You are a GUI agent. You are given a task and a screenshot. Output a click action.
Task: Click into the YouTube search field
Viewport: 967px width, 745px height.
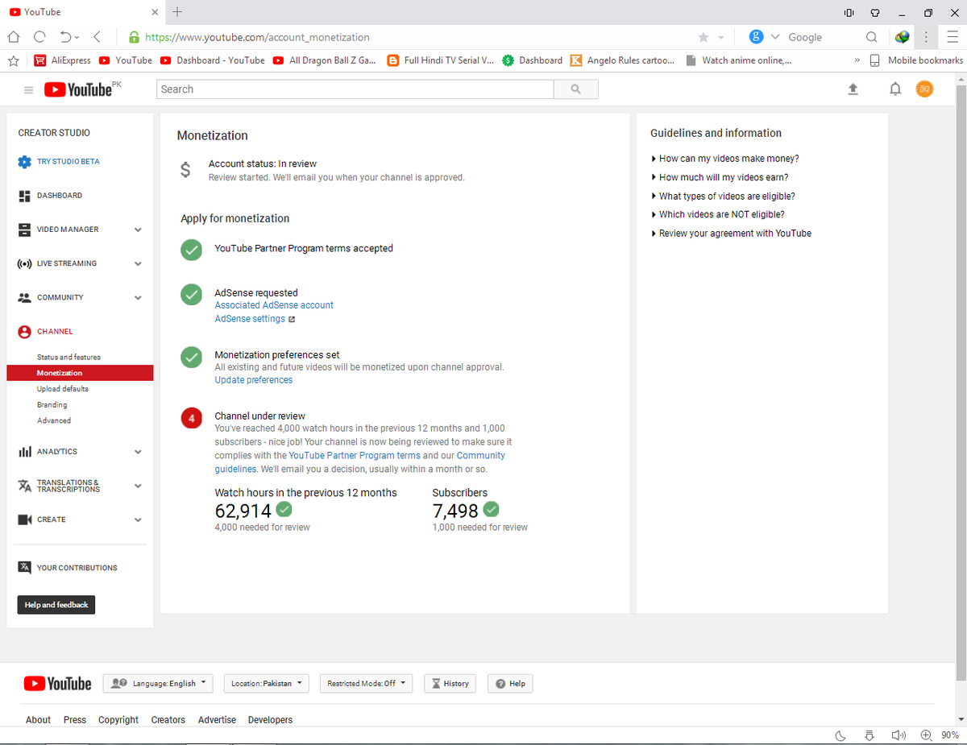pos(355,89)
